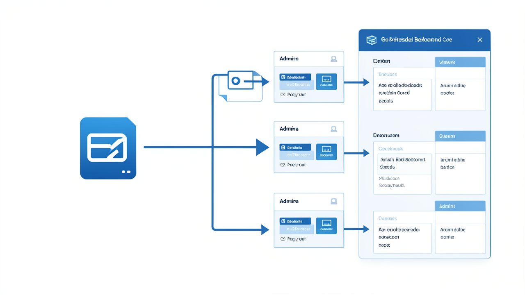The image size is (525, 295).
Task: Click the square blue tile in Pogyrdot card
Action: [x=326, y=226]
